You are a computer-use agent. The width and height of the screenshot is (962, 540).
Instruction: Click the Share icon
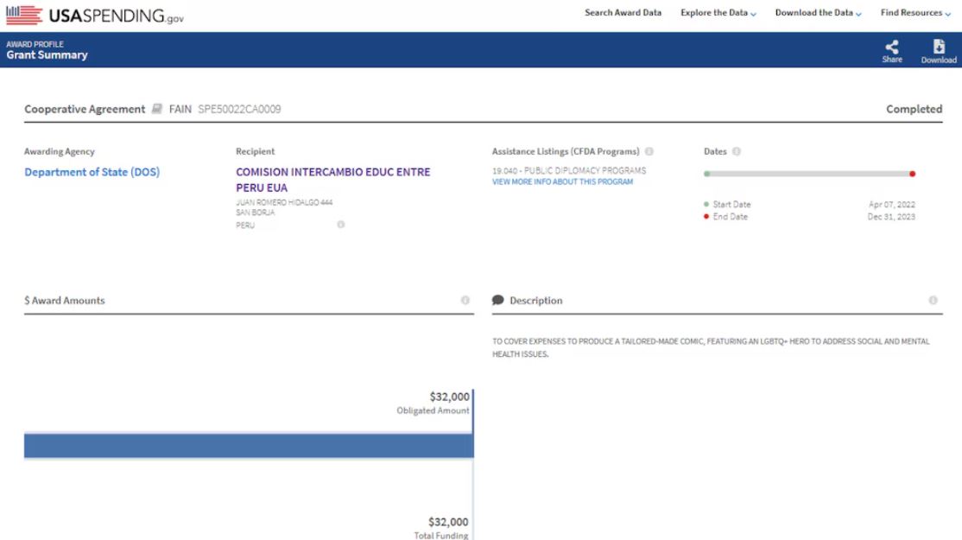[x=891, y=47]
